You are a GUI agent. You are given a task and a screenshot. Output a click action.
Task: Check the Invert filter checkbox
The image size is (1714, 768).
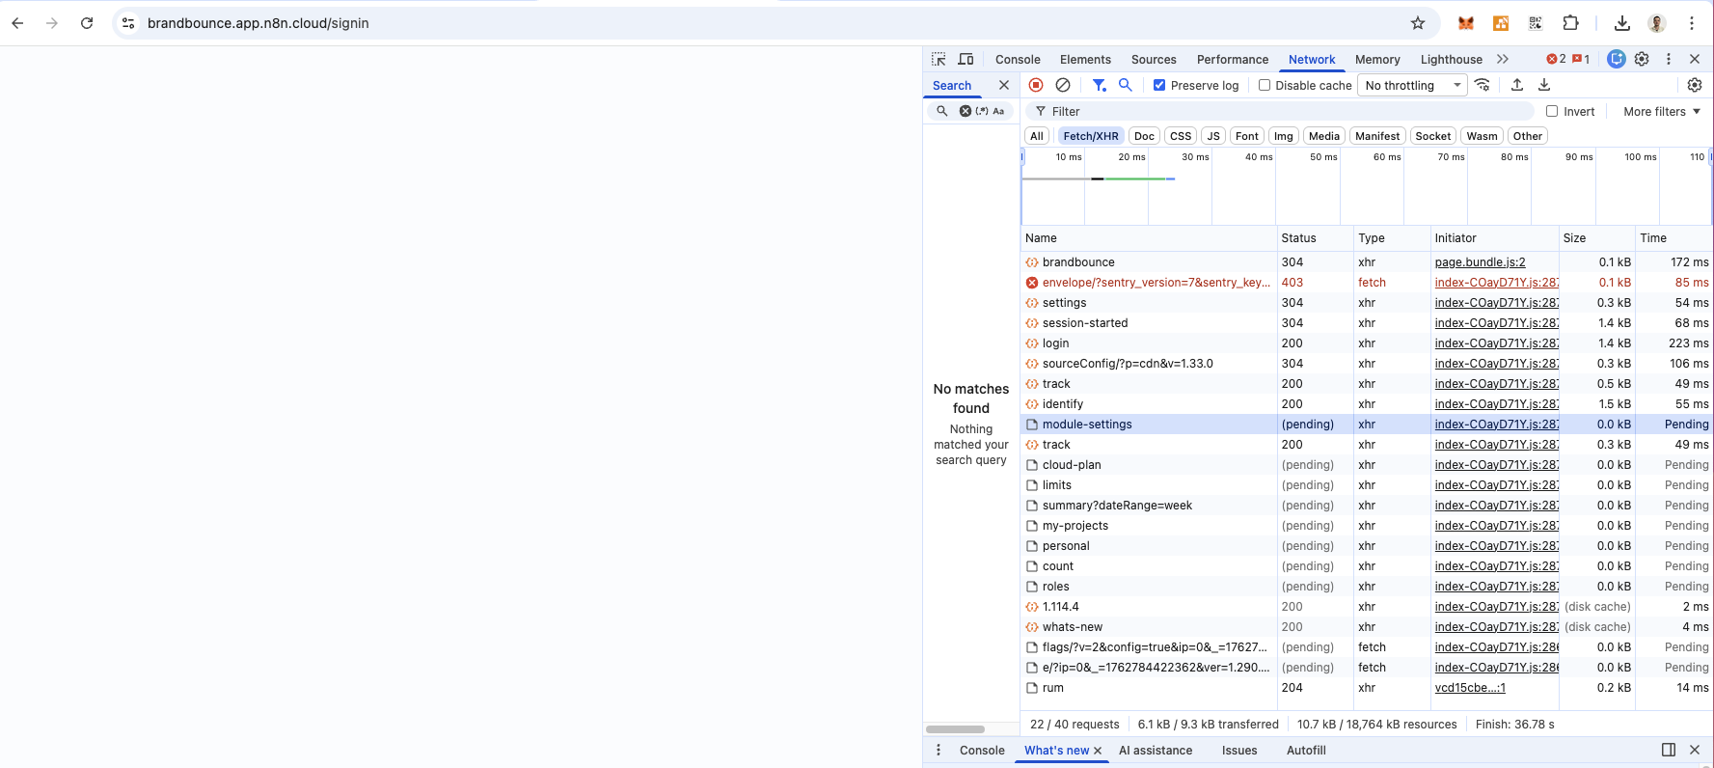pyautogui.click(x=1552, y=111)
